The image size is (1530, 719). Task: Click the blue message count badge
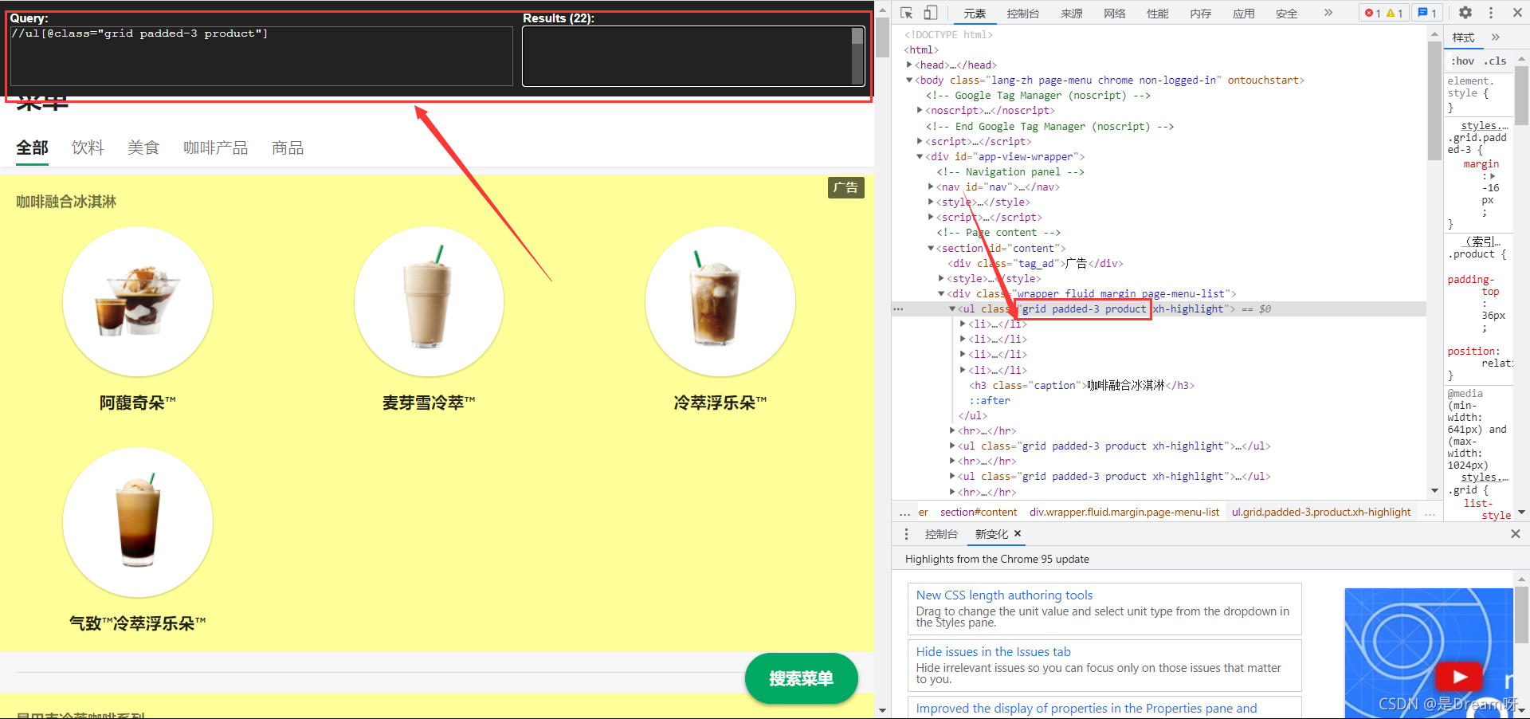pyautogui.click(x=1427, y=13)
